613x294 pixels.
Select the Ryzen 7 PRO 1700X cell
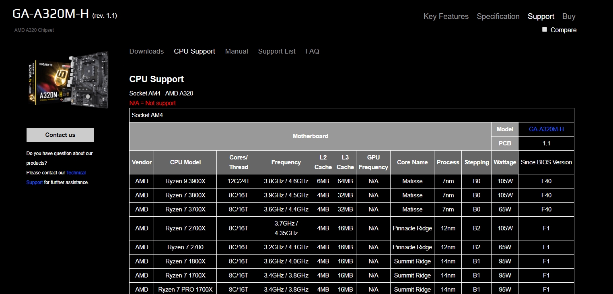coord(185,289)
